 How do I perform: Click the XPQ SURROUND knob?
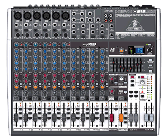click(x=121, y=79)
